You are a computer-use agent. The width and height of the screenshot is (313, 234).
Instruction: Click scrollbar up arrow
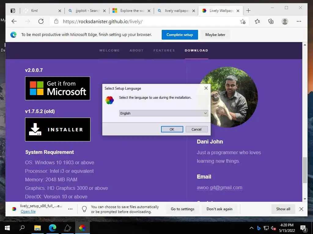305,45
